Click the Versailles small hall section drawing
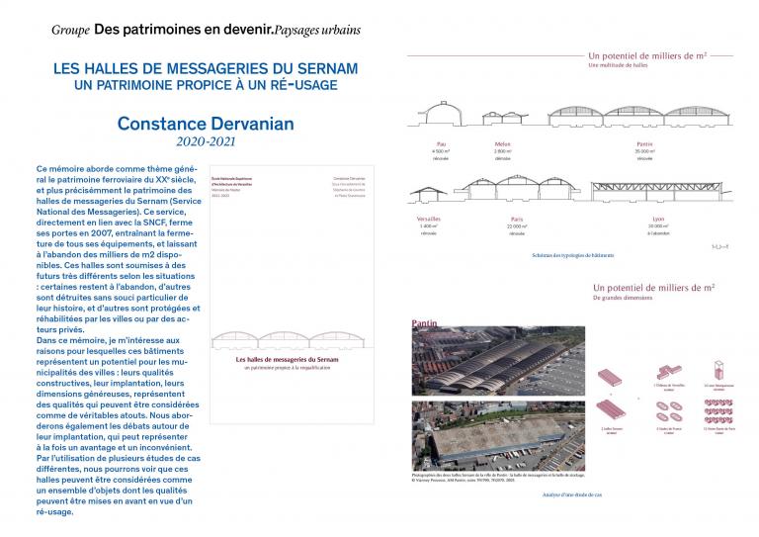This screenshot has height=537, width=759. [x=428, y=194]
